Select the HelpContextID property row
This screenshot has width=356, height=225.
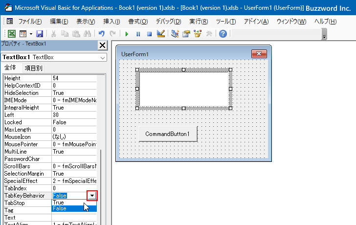(50, 86)
